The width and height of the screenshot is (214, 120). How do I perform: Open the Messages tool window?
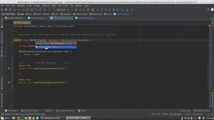[x=11, y=111]
